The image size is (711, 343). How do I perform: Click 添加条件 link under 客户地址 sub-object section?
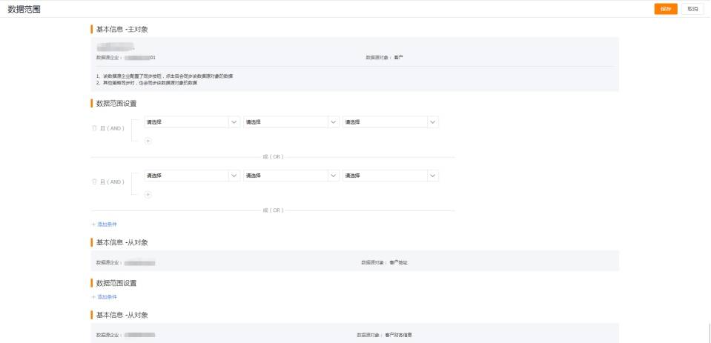105,297
